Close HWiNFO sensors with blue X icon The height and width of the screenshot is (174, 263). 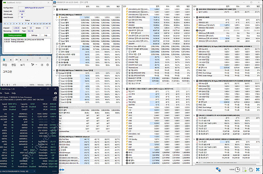tap(258, 170)
